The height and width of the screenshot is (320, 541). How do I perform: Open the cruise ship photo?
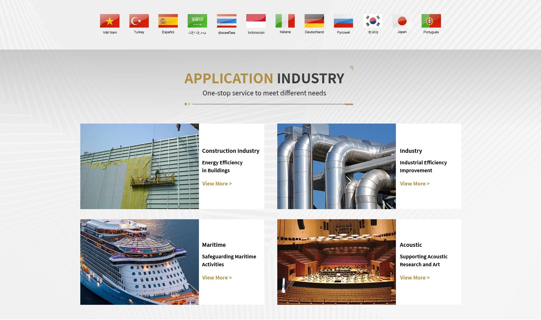click(x=139, y=262)
